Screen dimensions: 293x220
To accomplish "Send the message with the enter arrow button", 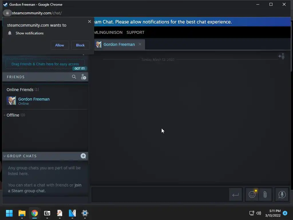I will 236,195.
